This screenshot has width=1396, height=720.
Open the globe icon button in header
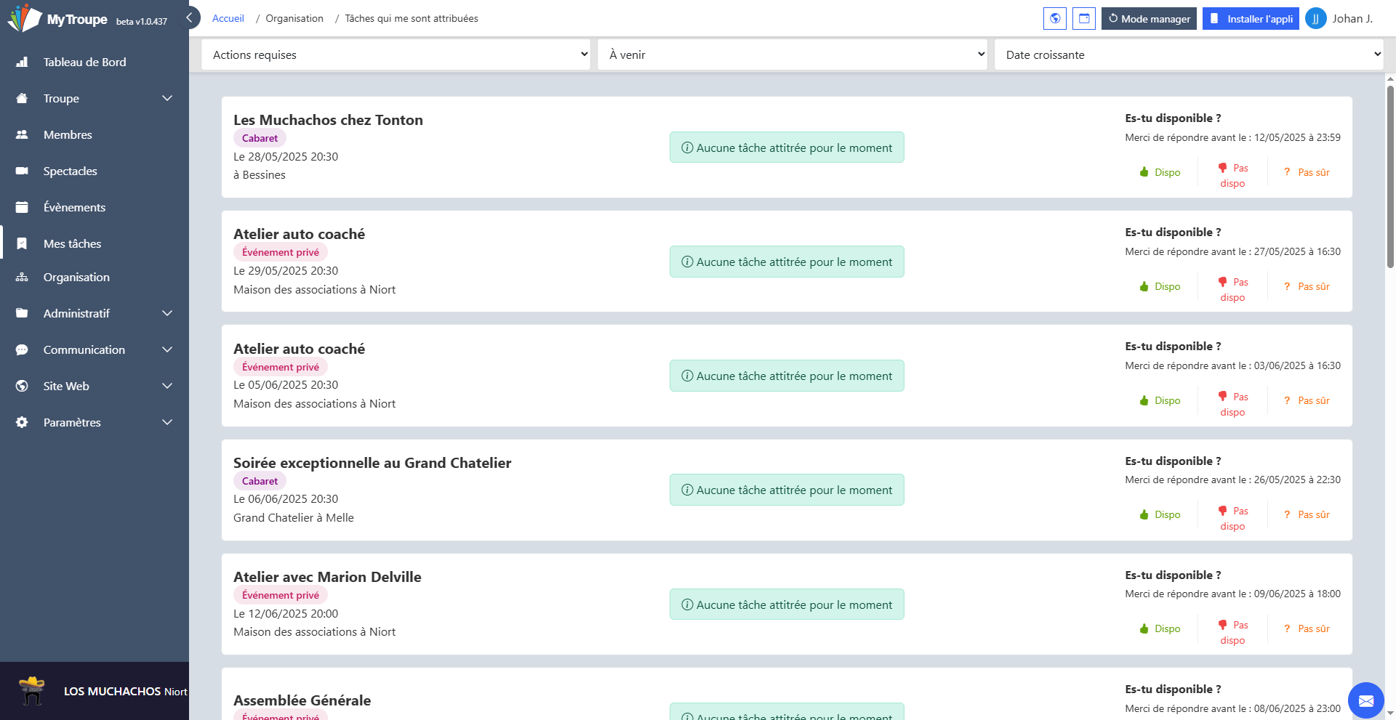pos(1055,18)
